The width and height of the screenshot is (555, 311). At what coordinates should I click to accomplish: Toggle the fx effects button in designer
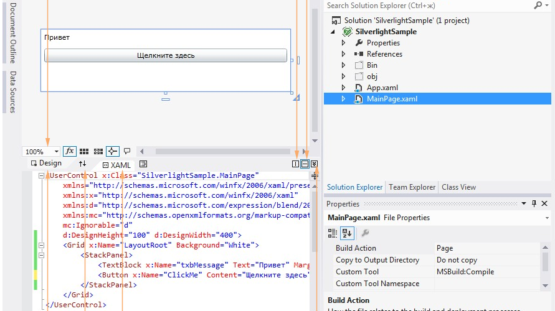[x=70, y=151]
